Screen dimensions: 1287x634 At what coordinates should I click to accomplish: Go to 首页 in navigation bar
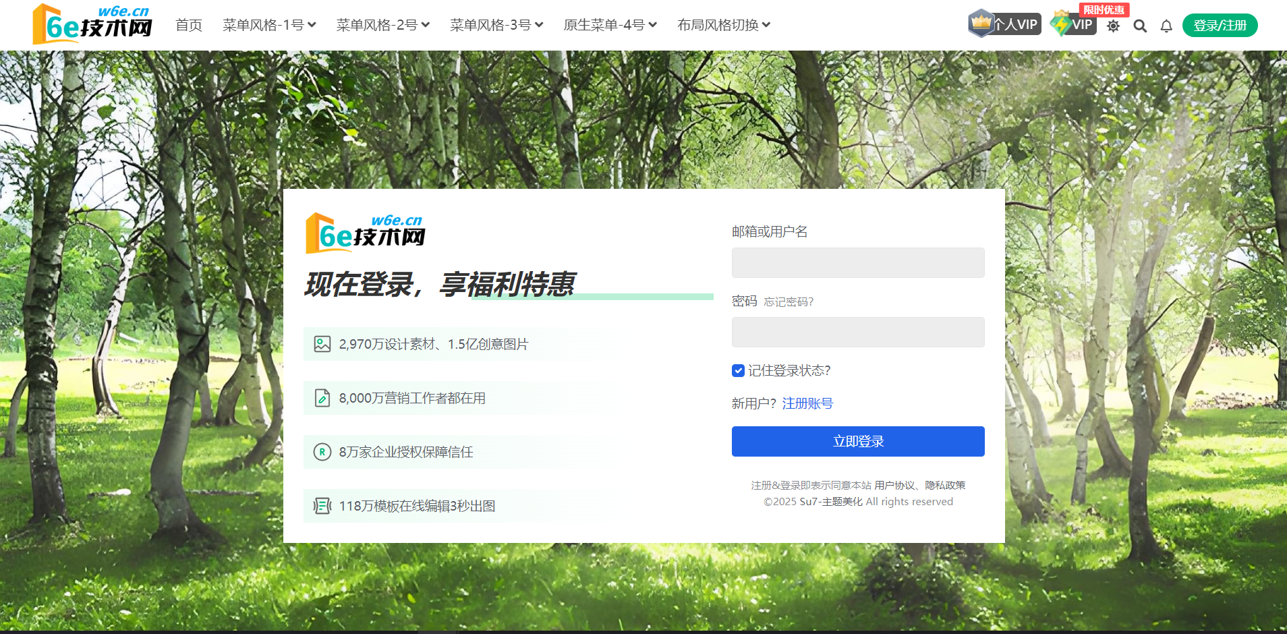click(x=189, y=25)
